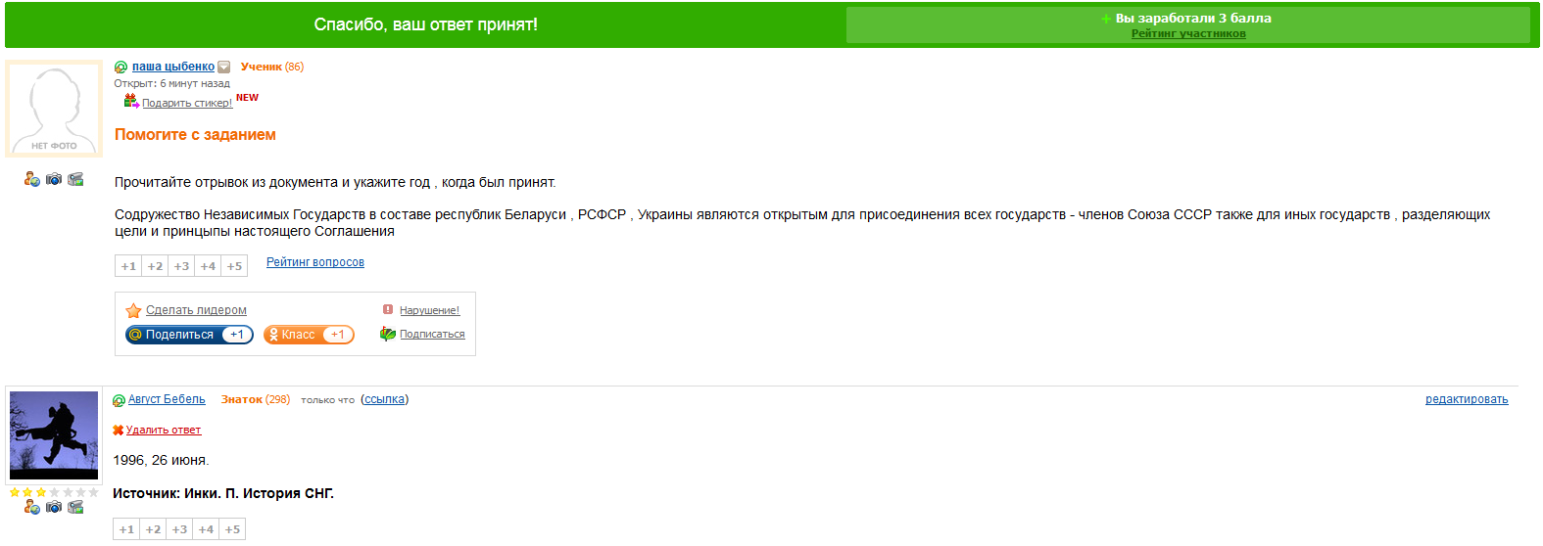The height and width of the screenshot is (546, 1543).
Task: Open the редактировать link for the answer
Action: pyautogui.click(x=1467, y=399)
